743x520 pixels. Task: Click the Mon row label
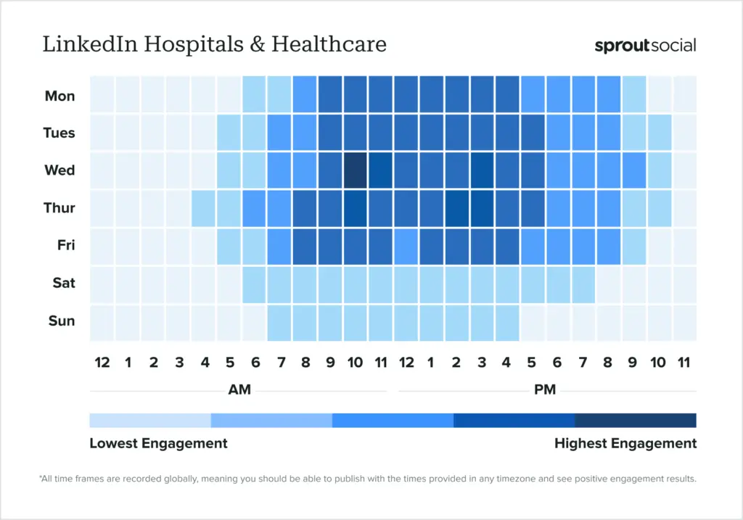59,96
